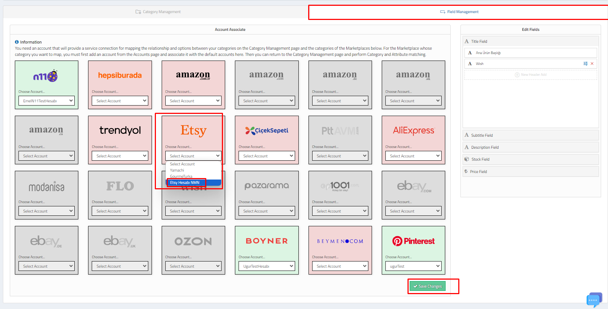Open the hepsiburada Select Account dropdown
Image resolution: width=608 pixels, height=309 pixels.
(x=120, y=101)
